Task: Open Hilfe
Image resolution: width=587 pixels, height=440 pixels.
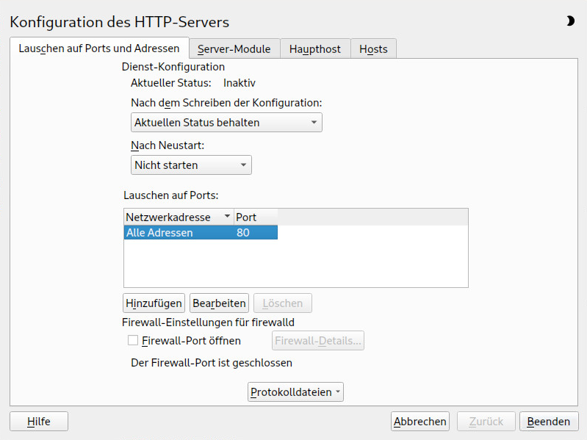Action: 39,422
